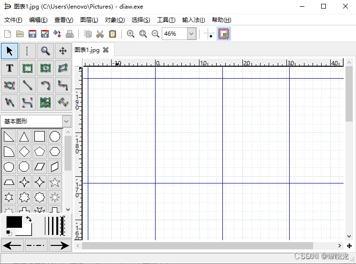
Task: Open a file with folder icon
Action: click(x=20, y=34)
